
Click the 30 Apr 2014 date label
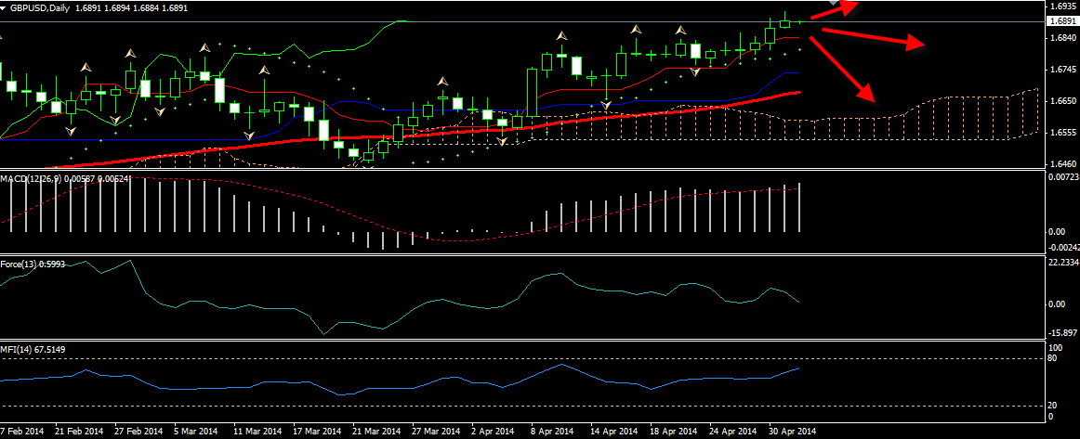pos(792,432)
